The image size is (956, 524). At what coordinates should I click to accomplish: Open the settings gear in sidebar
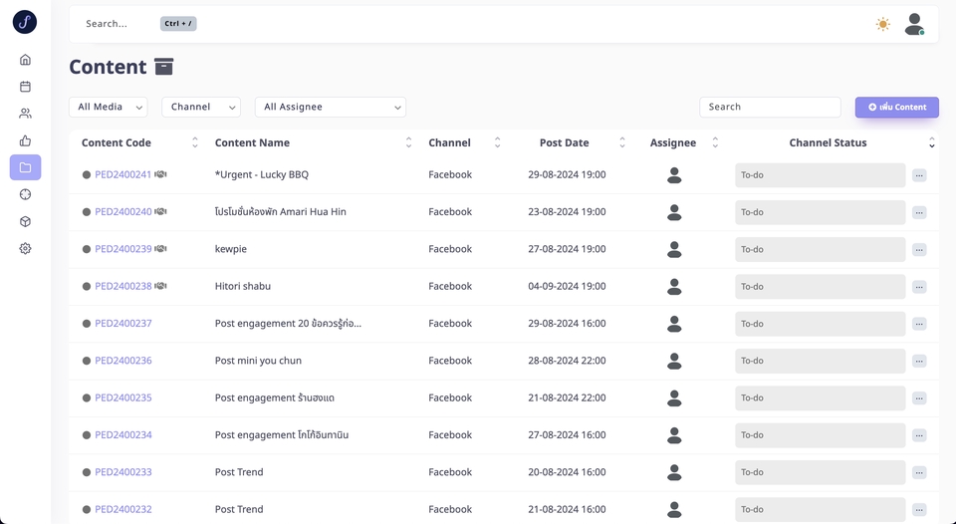pos(25,248)
